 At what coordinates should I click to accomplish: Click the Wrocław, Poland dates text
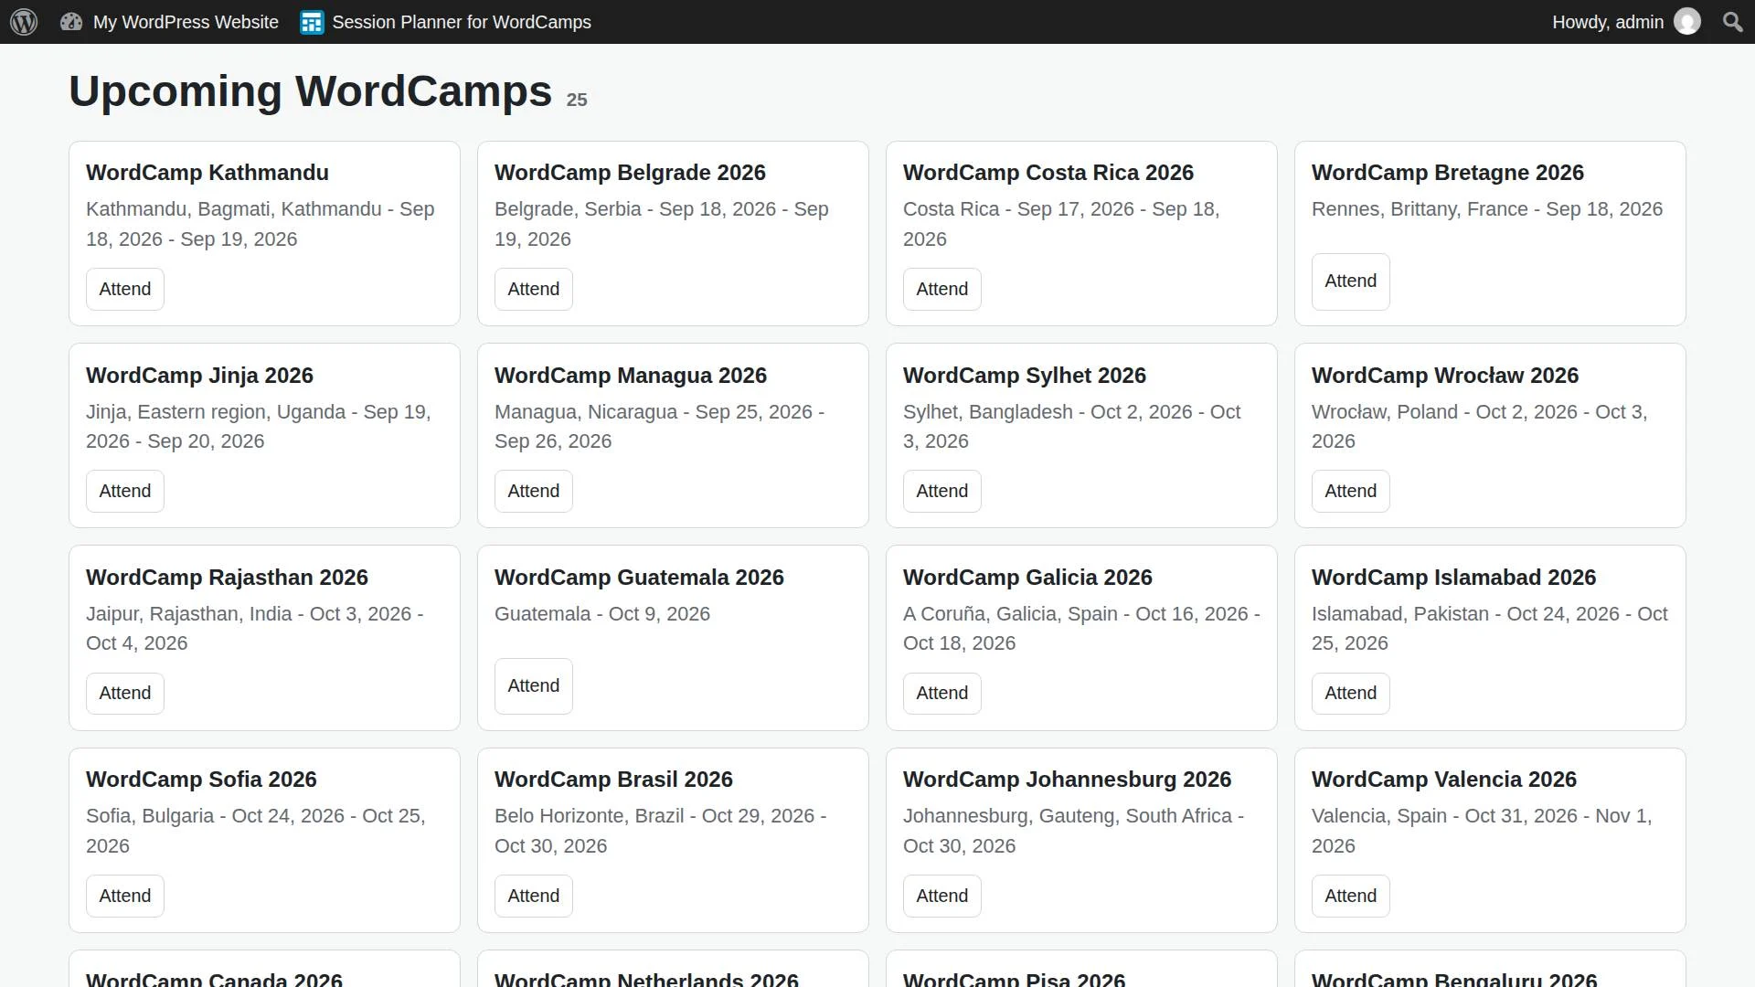coord(1480,427)
